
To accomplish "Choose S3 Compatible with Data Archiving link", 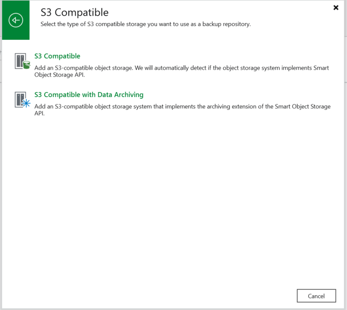I will pos(89,95).
